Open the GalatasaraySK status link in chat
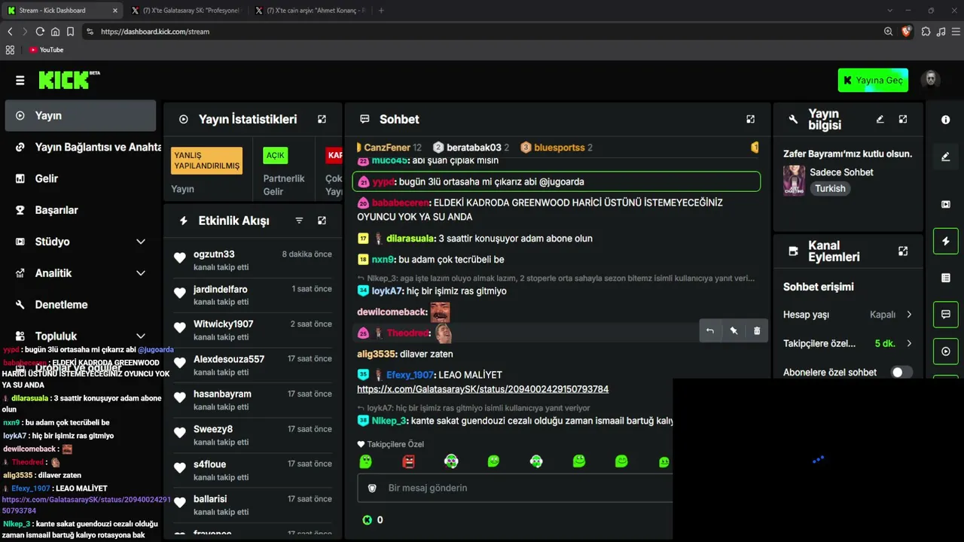 tap(483, 389)
